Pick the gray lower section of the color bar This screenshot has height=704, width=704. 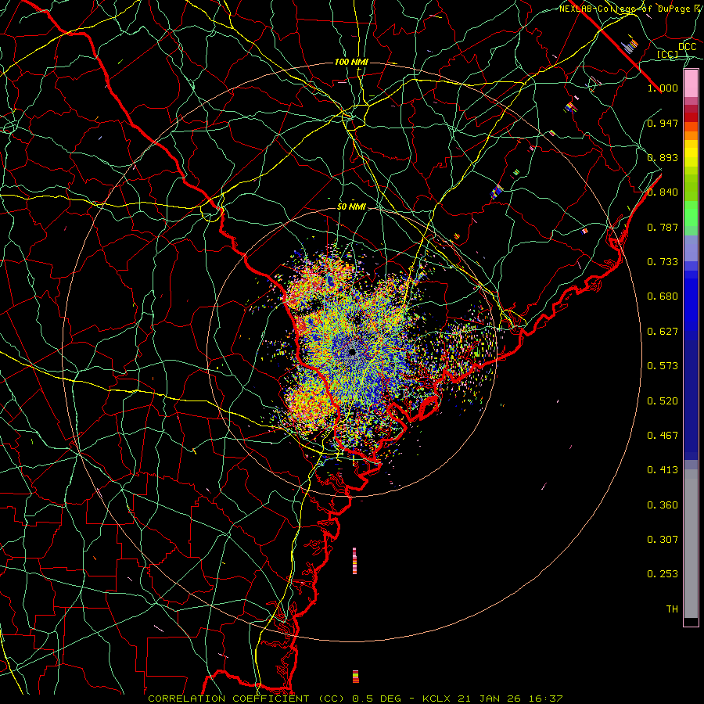(691, 544)
